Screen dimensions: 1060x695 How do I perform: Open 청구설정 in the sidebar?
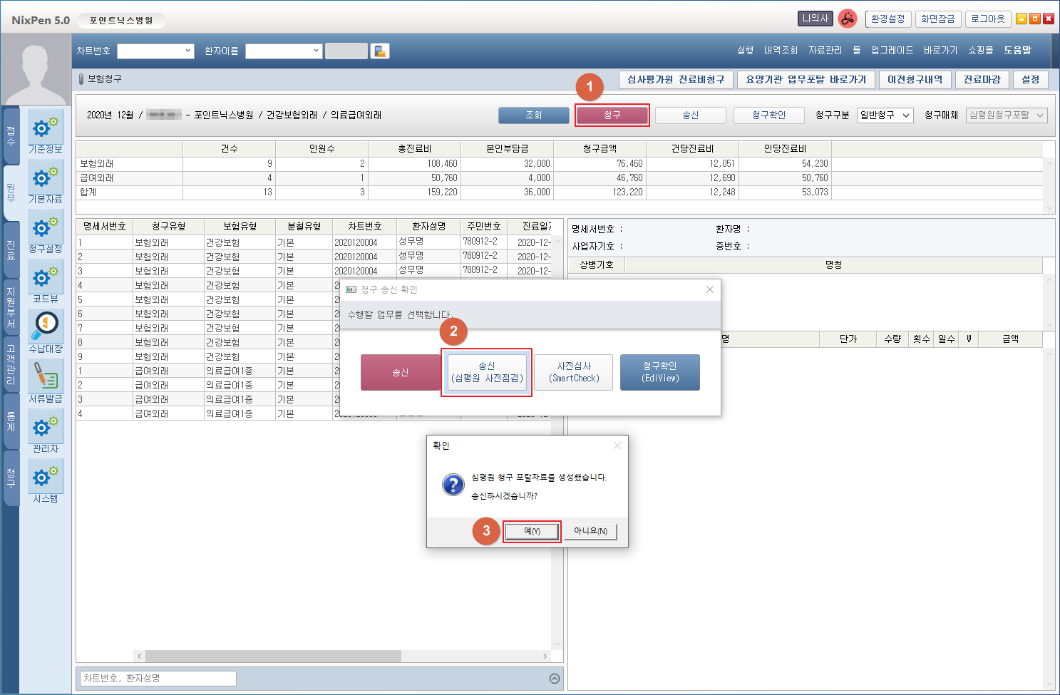coord(45,228)
